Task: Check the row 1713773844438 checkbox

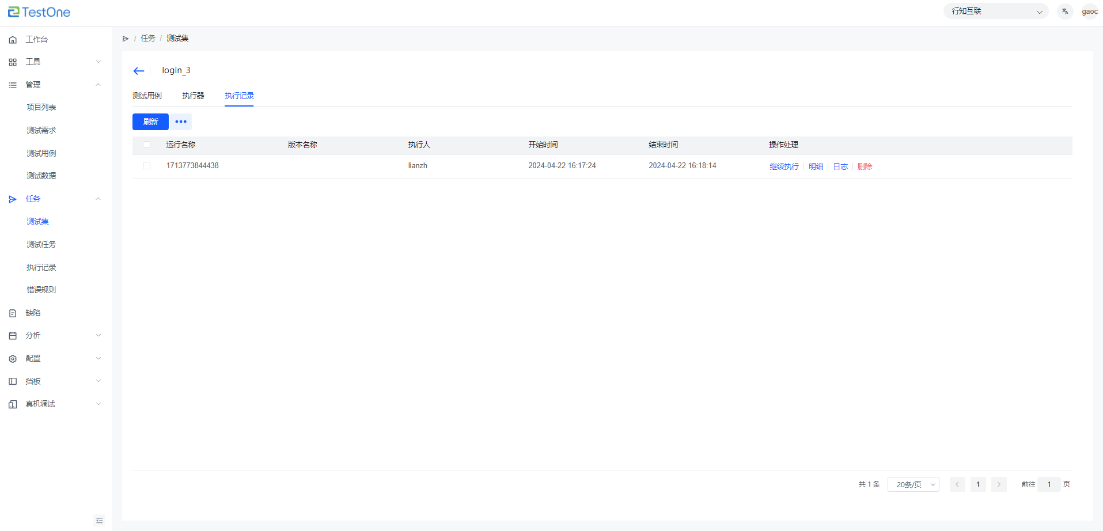Action: [x=147, y=166]
